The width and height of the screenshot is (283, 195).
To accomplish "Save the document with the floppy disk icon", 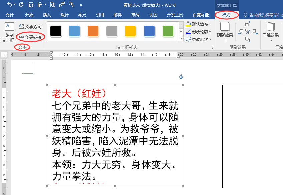I will (31, 5).
